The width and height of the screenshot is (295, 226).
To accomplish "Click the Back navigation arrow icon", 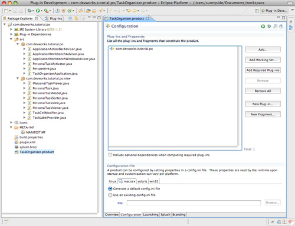I will [135, 11].
